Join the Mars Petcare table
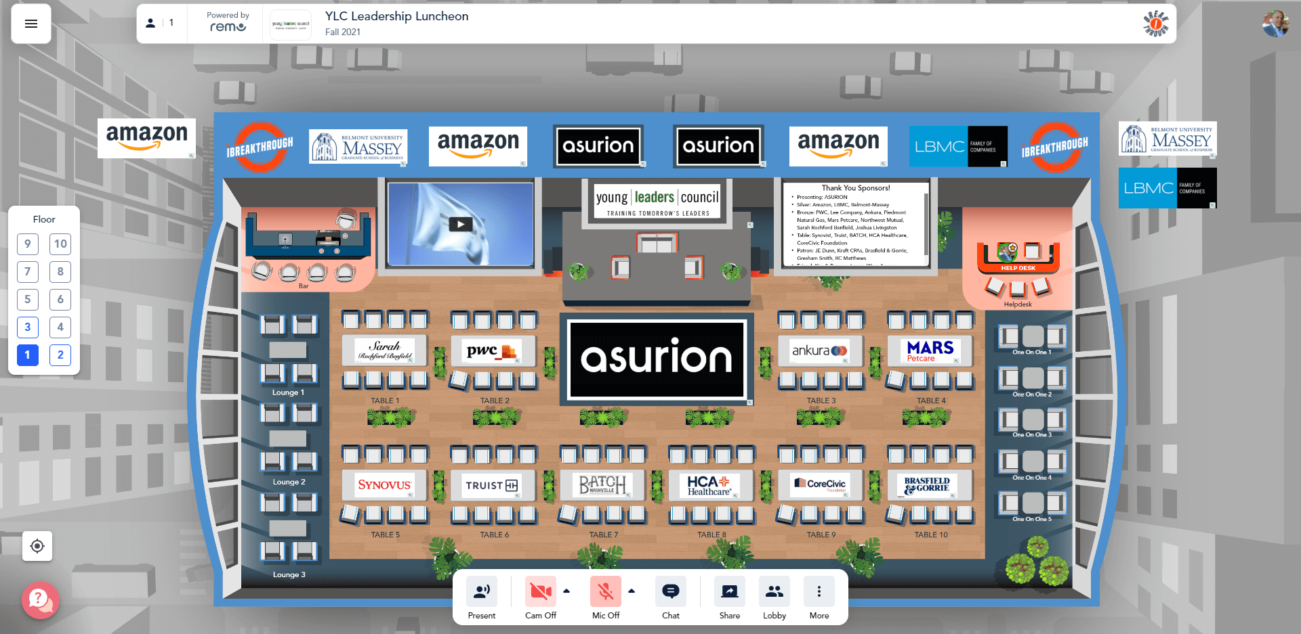The width and height of the screenshot is (1301, 634). tap(930, 351)
